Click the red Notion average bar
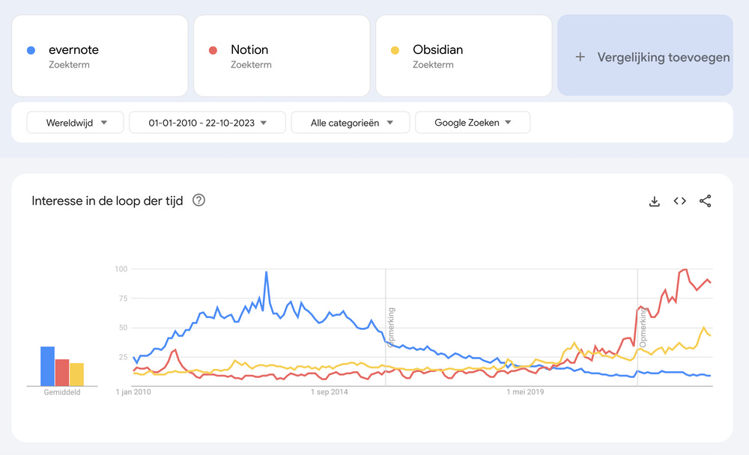The height and width of the screenshot is (455, 749). 62,372
